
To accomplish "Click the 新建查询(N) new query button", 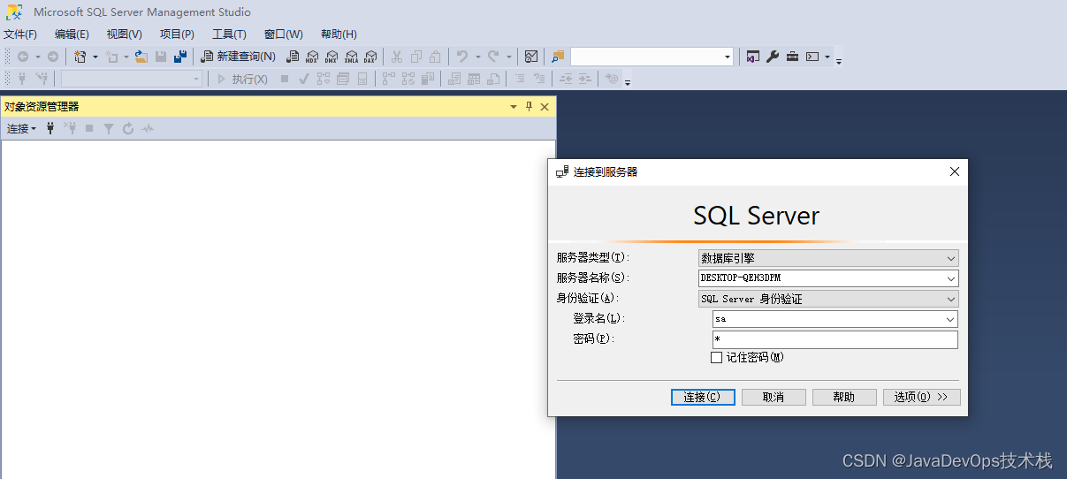I will (238, 57).
